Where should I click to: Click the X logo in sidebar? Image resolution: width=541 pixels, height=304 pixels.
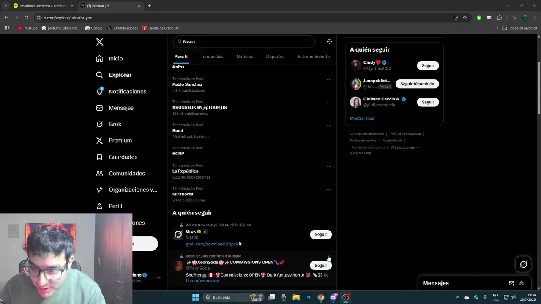[x=100, y=42]
